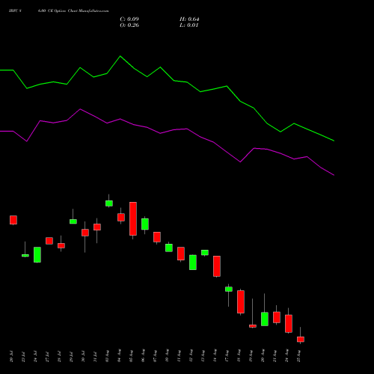374x374 pixels.
Task: Click the 14 Aug date label
Action: pyautogui.click(x=215, y=356)
